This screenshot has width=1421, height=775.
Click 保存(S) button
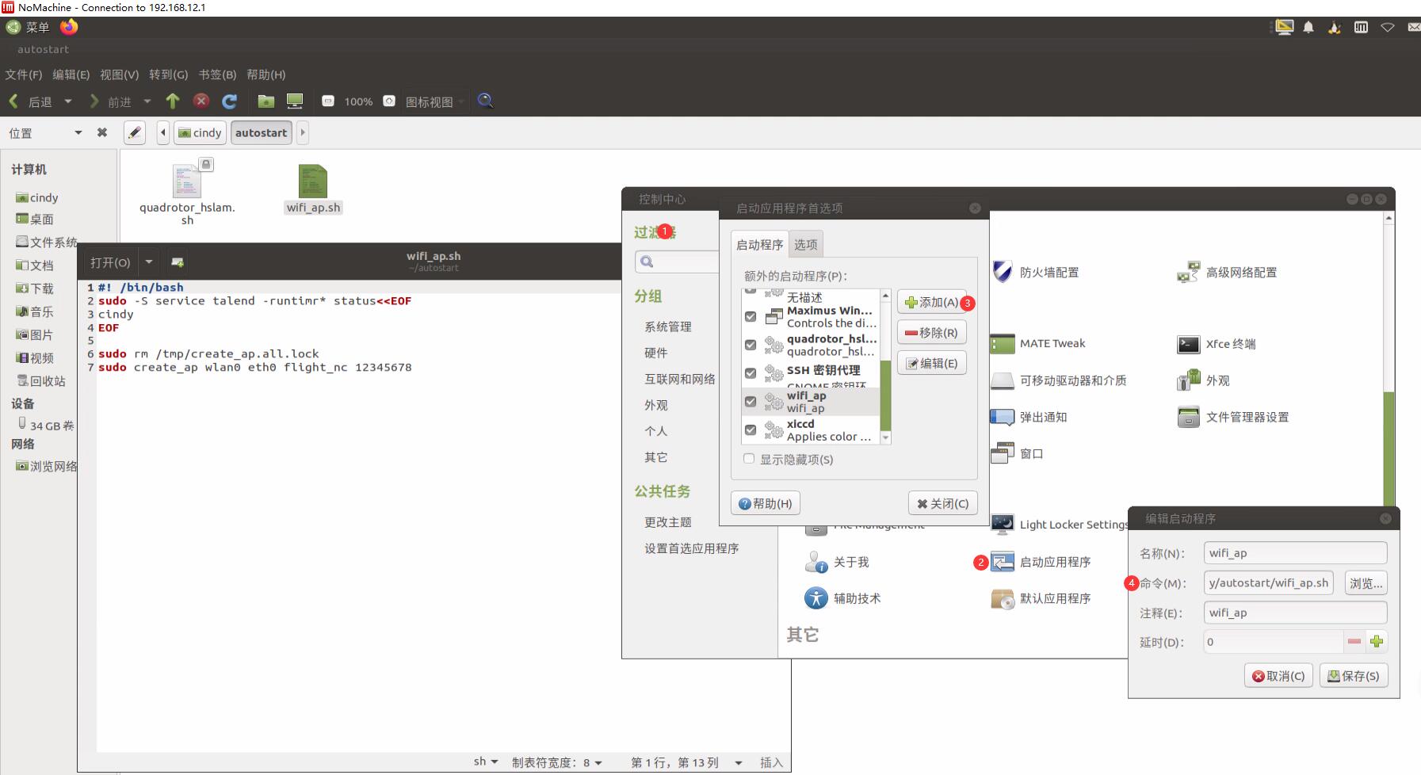1354,676
